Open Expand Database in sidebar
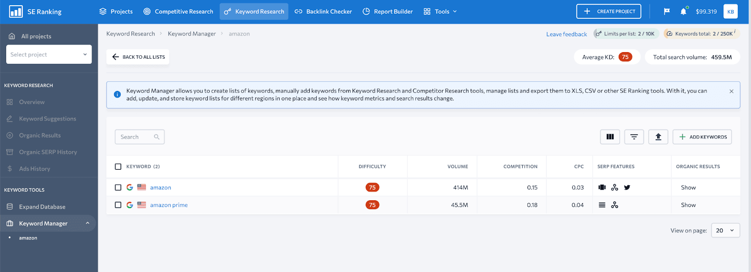This screenshot has height=272, width=751. (42, 207)
